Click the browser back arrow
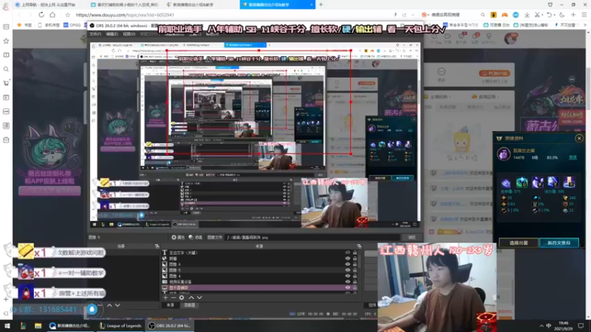Viewport: 591px width, 332px height. 20,15
